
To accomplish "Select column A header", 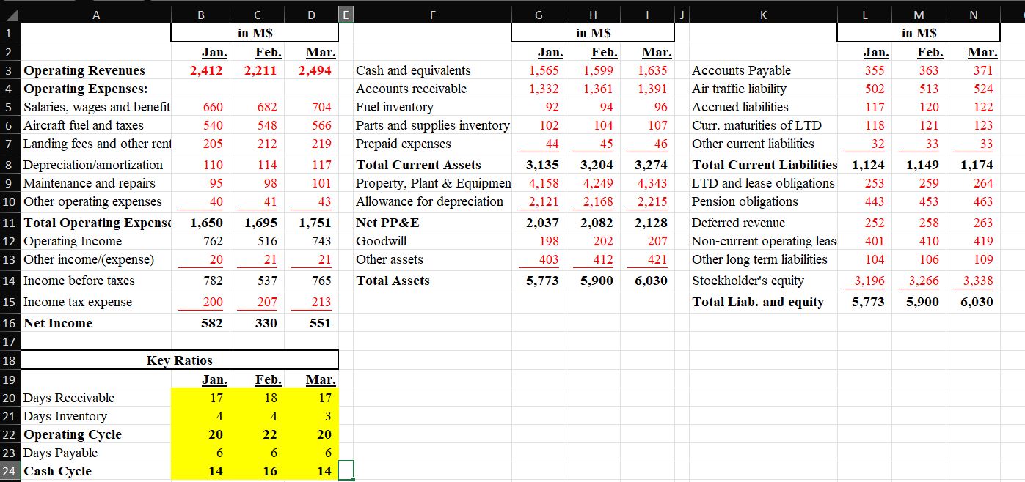I will 96,13.
